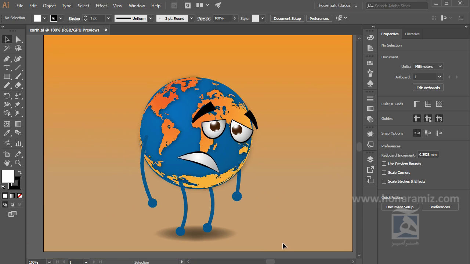Select the Rectangle tool
The image size is (470, 264).
point(7,77)
